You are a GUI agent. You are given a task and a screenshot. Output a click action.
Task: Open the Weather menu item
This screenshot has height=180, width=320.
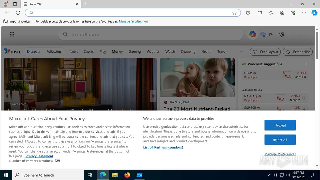pyautogui.click(x=153, y=51)
